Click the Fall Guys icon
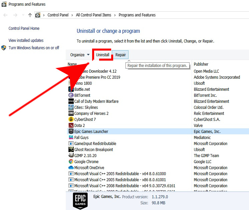Screen dimensions: 249x210 71,137
